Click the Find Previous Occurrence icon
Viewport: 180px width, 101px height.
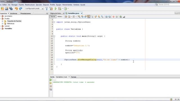[x=82, y=17]
